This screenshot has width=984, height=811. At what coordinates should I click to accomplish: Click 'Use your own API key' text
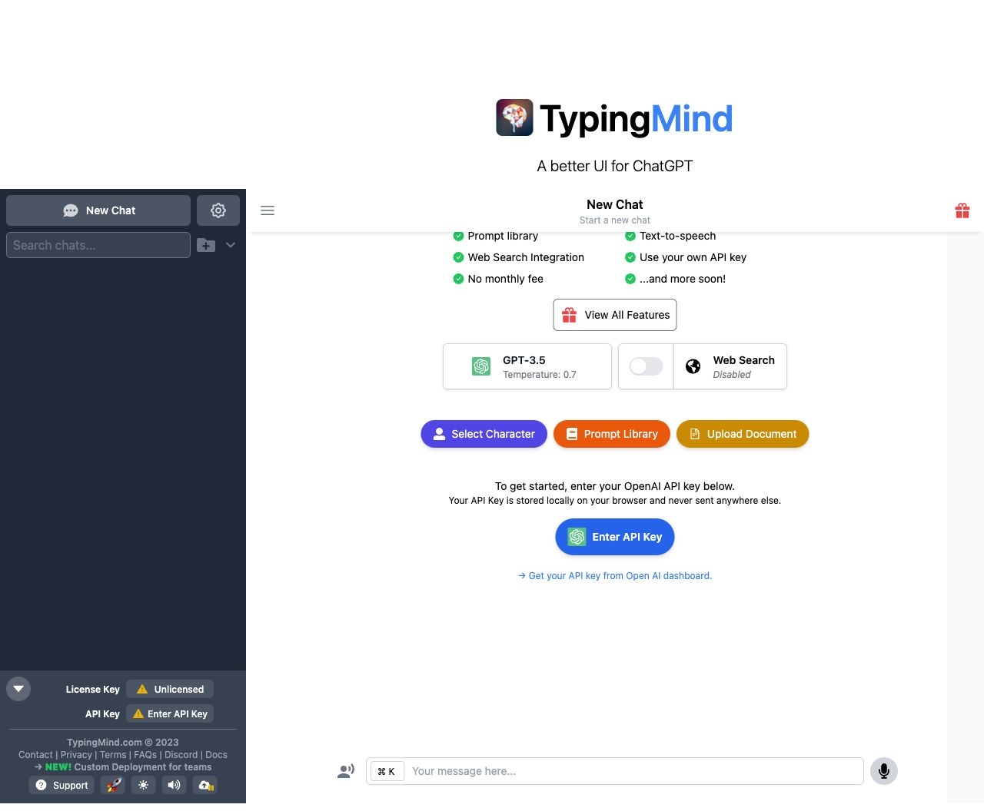pyautogui.click(x=693, y=257)
